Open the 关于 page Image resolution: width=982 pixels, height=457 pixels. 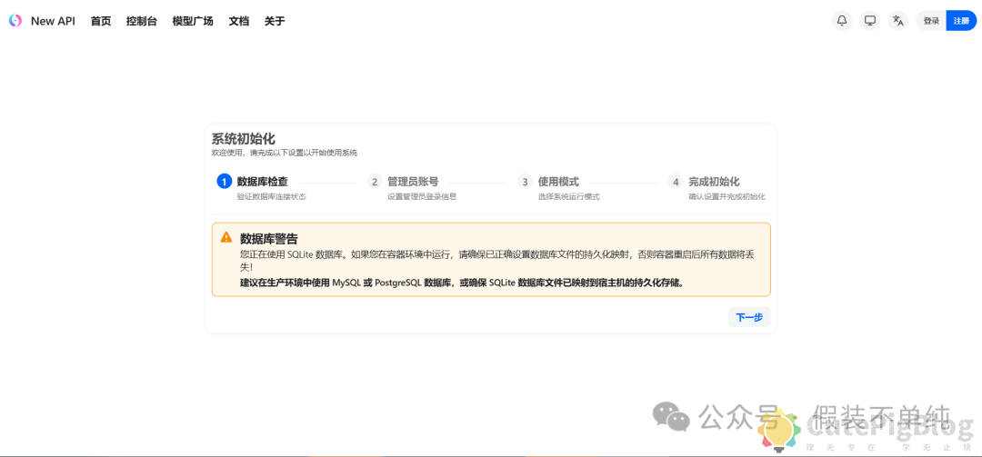(275, 21)
